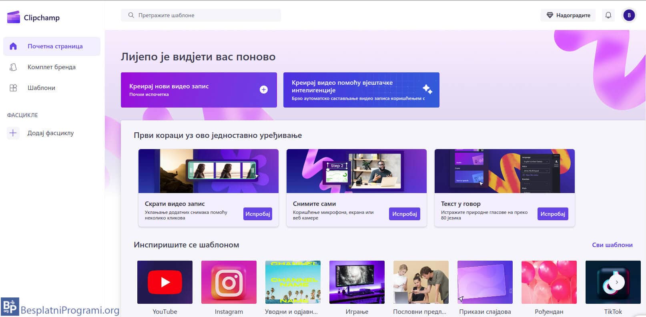Viewport: 646px width, 317px height.
Task: Select the Рођендан template thumbnail
Action: click(549, 282)
